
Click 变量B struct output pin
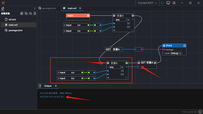coord(127,67)
